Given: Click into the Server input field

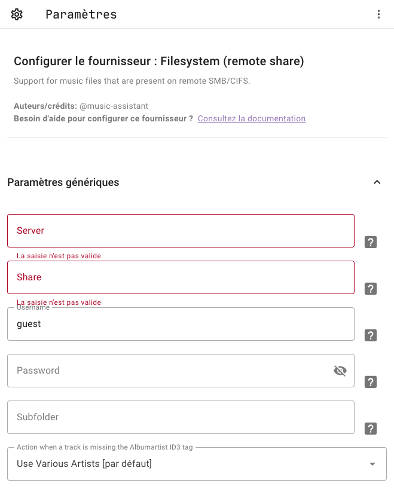Looking at the screenshot, I should (x=181, y=231).
